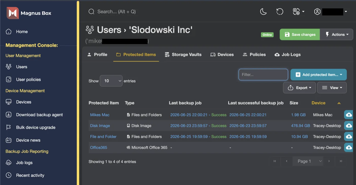Open the user account menu
This screenshot has height=185, width=356.
coord(331,12)
